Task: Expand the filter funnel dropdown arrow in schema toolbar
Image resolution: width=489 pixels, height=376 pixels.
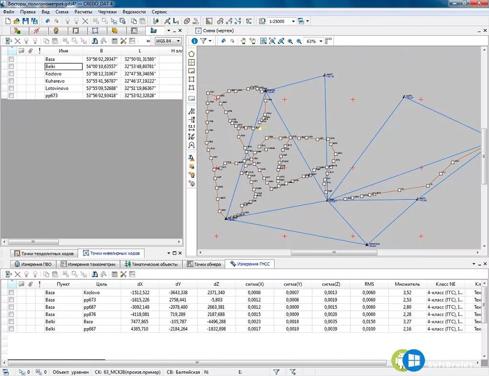Action: click(x=210, y=41)
